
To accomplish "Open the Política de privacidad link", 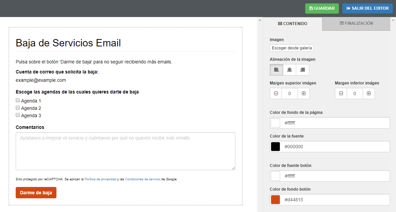I will coord(100,179).
